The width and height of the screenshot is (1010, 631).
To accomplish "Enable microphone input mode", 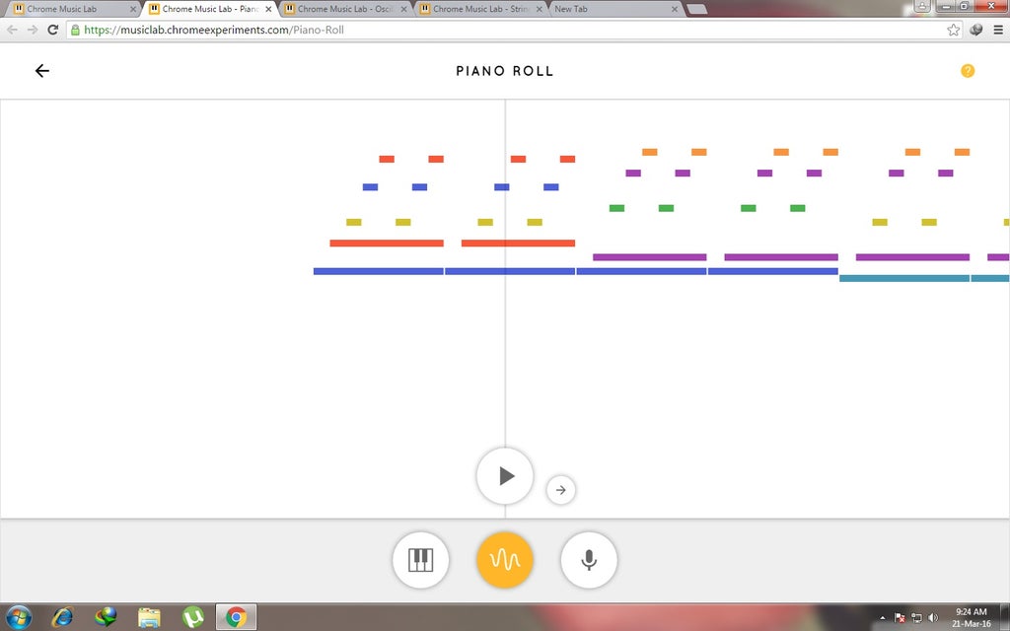I will coord(588,559).
